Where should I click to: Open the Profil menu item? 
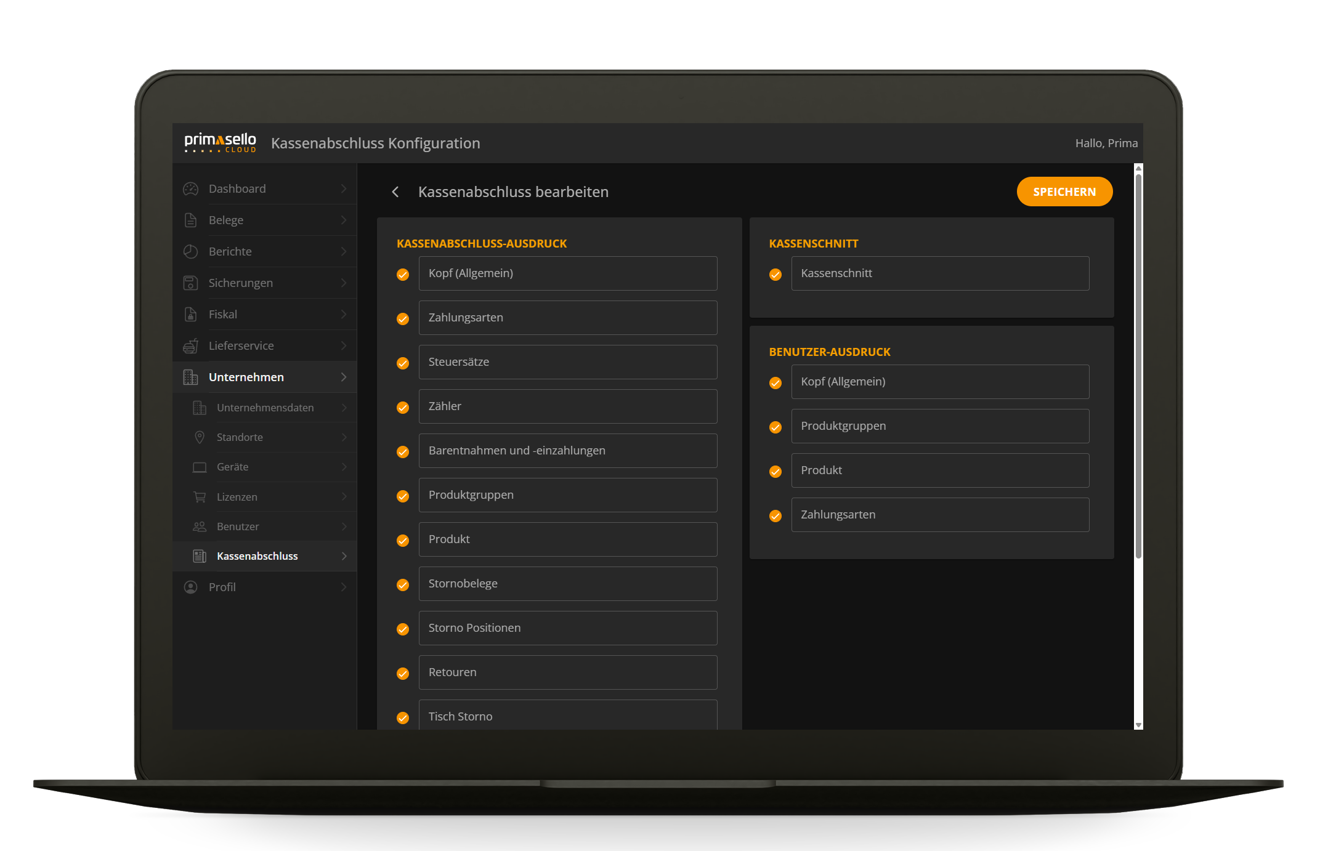click(x=221, y=587)
